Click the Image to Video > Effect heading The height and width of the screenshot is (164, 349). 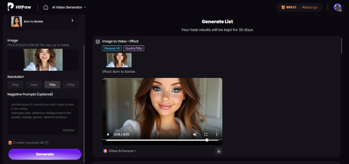[x=120, y=41]
